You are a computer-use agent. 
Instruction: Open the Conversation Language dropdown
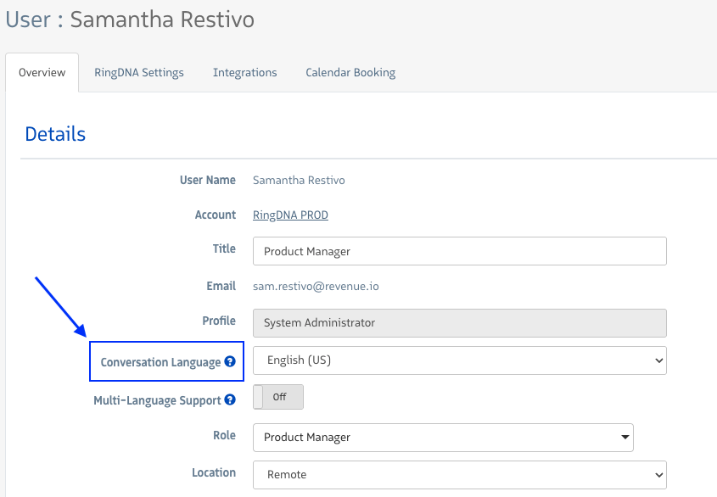click(x=459, y=360)
